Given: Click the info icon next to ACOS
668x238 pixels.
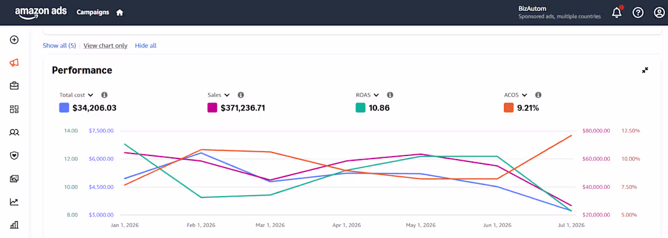Looking at the screenshot, I should coord(538,95).
